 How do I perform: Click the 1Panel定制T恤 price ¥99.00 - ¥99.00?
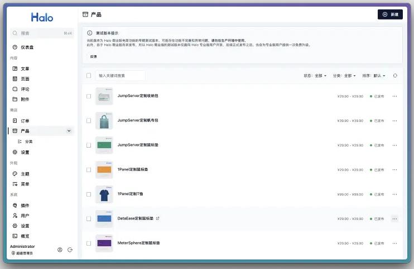(350, 194)
